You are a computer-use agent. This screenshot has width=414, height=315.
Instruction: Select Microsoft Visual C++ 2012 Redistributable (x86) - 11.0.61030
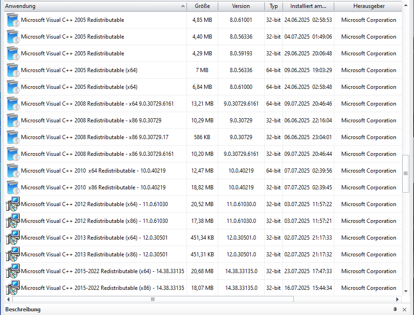pyautogui.click(x=95, y=221)
